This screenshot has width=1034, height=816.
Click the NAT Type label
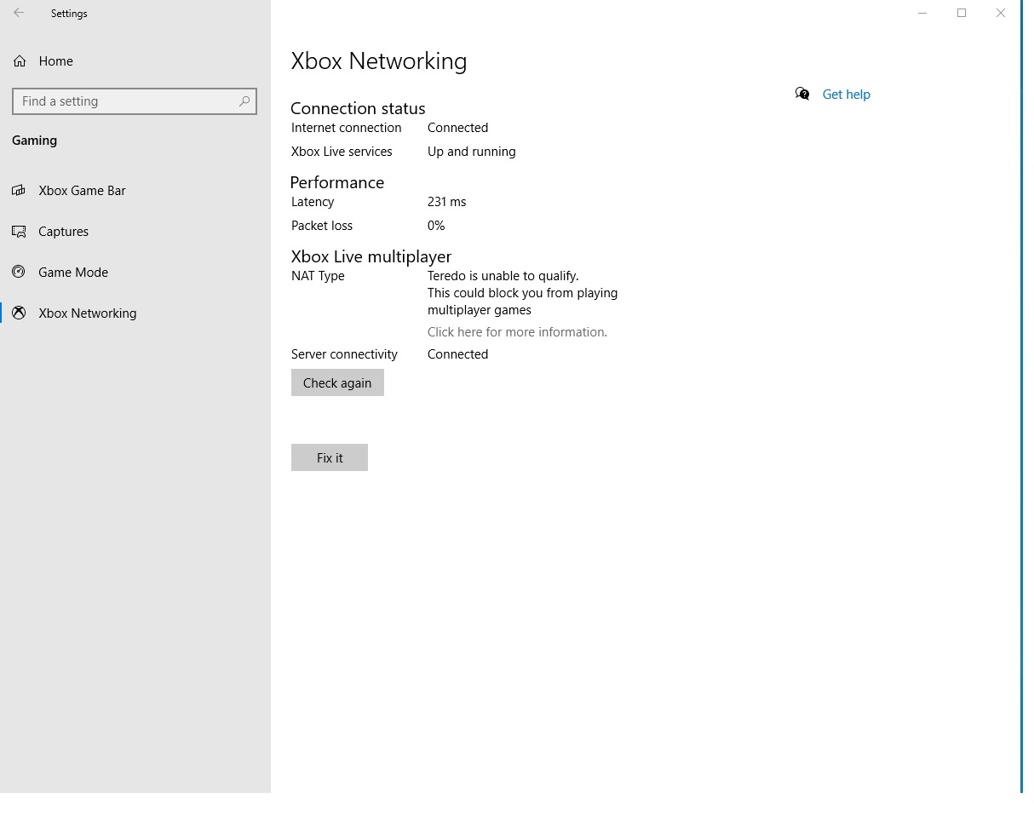click(x=318, y=276)
